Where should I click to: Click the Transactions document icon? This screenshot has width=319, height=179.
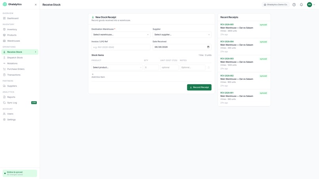[x=4, y=75]
